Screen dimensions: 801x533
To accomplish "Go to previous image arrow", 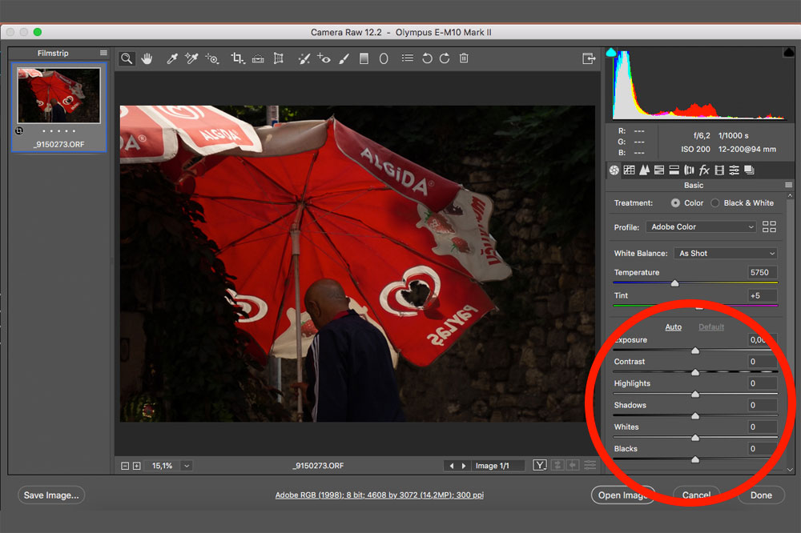I will (451, 466).
